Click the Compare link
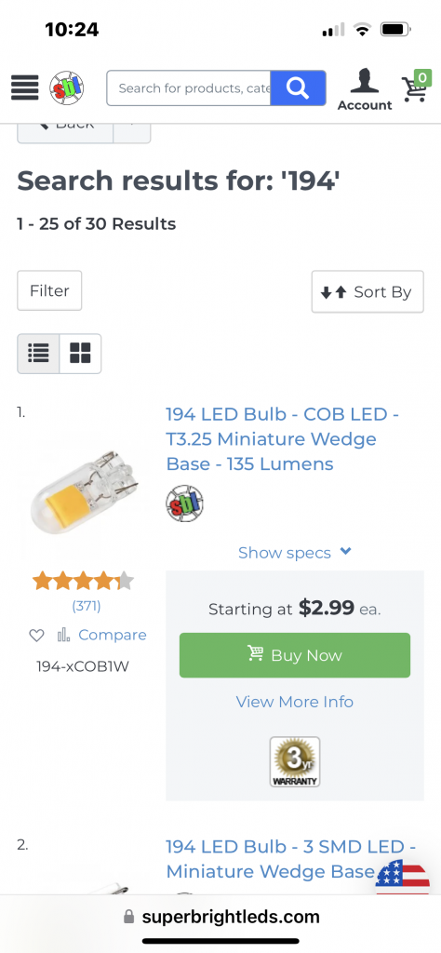The width and height of the screenshot is (441, 953). (113, 635)
